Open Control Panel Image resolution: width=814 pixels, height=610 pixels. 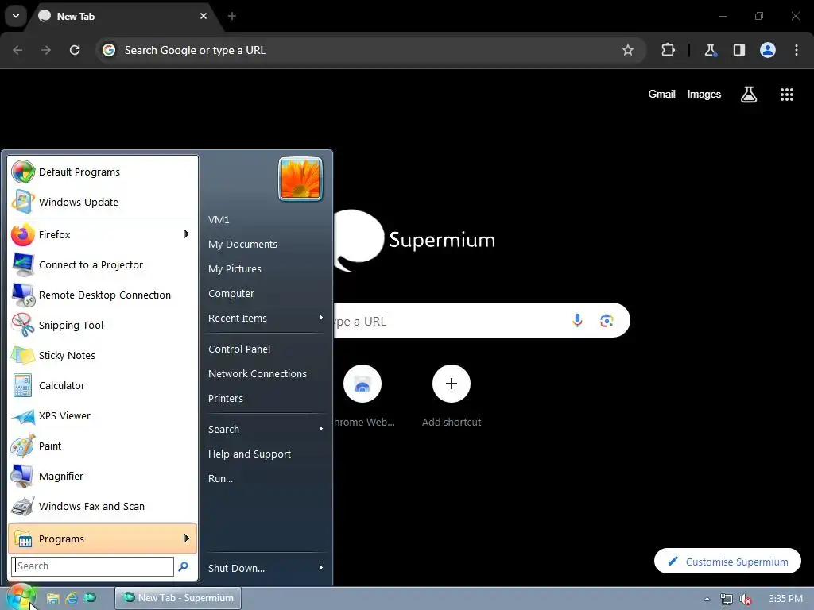[239, 349]
